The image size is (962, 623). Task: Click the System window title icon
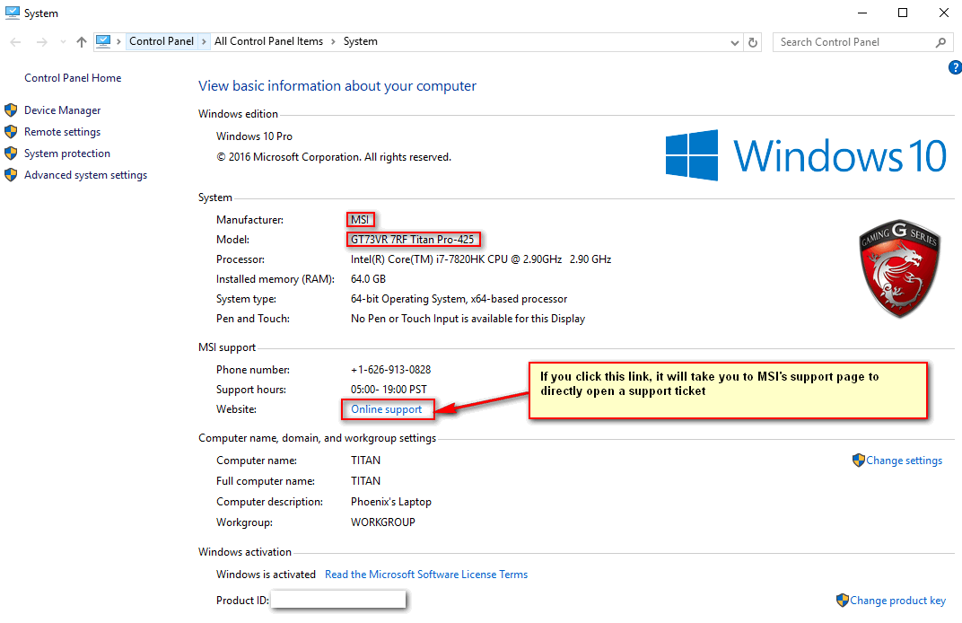pyautogui.click(x=13, y=13)
